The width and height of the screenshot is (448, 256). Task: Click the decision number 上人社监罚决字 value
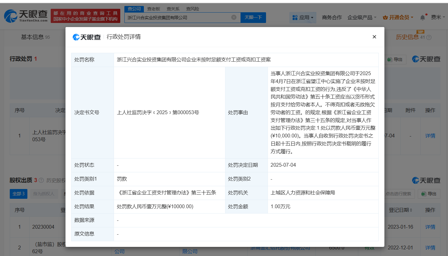tap(158, 112)
